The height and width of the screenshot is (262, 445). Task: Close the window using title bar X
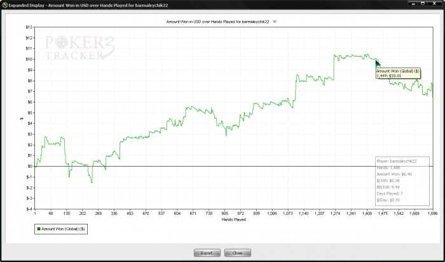tap(434, 4)
